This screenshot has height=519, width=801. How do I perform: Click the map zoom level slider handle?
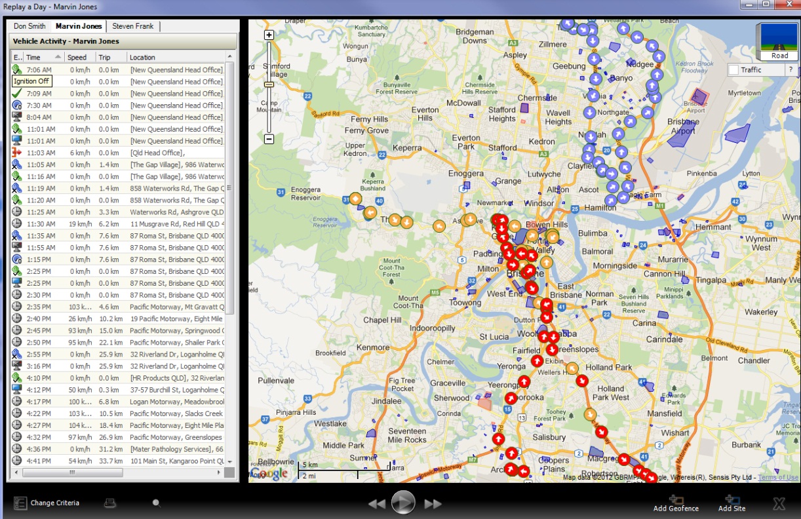[269, 84]
